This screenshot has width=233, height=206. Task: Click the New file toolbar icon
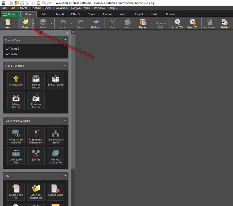point(7,23)
